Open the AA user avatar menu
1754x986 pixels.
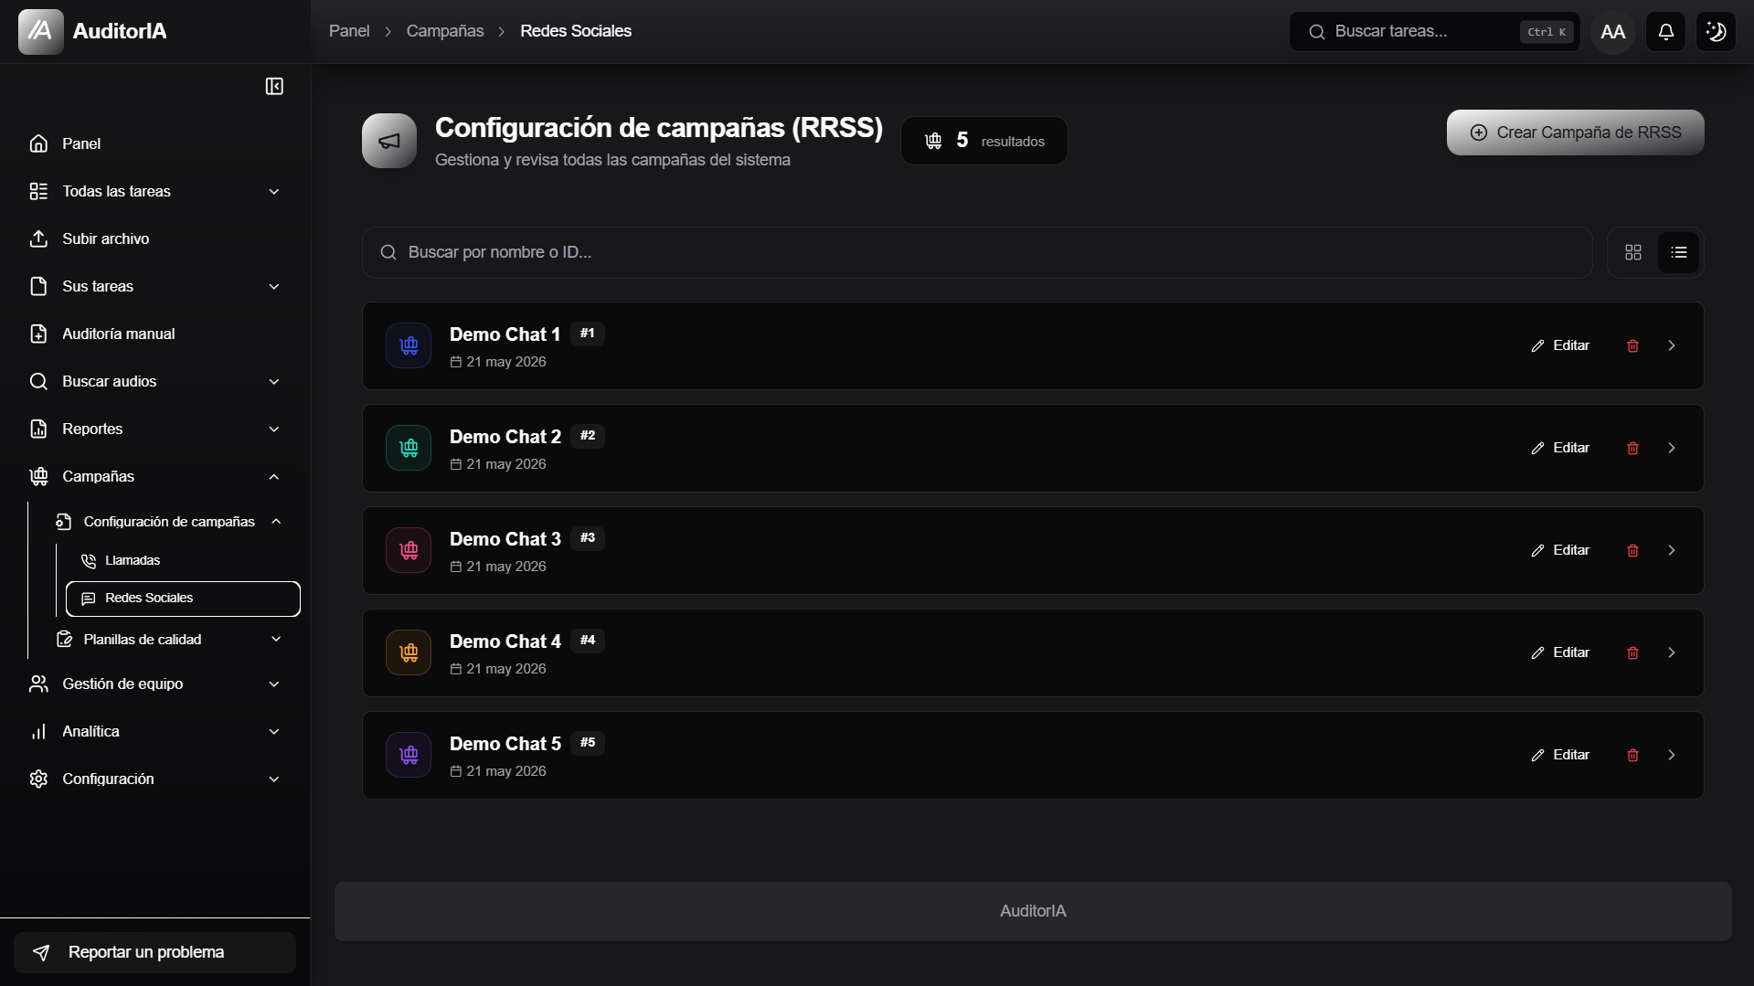pyautogui.click(x=1612, y=32)
